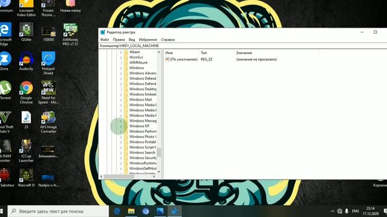Select the 23 MP3 file on desktop
Image resolution: width=387 pixels, height=217 pixels.
tap(26, 119)
